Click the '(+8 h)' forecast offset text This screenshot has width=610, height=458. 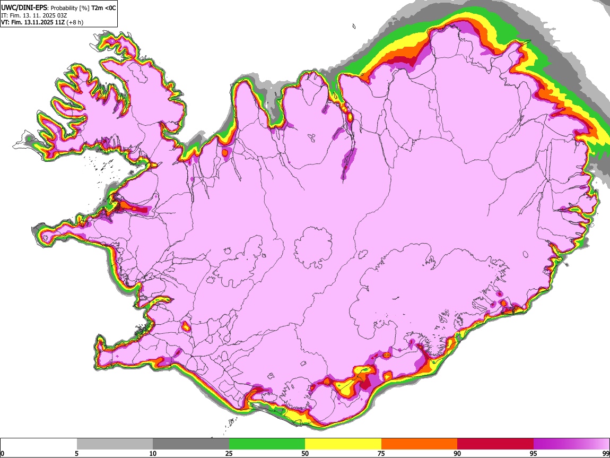(x=75, y=23)
